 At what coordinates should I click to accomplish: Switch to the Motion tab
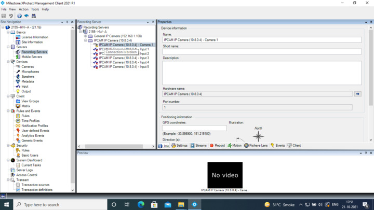(x=234, y=146)
